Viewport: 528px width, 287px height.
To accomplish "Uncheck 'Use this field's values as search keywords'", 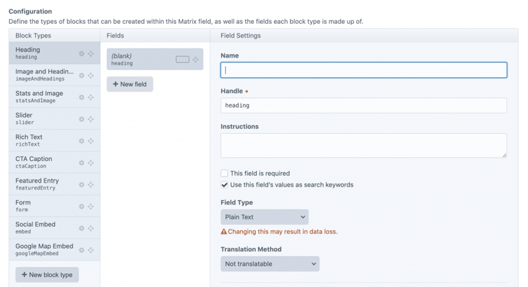I will click(224, 185).
